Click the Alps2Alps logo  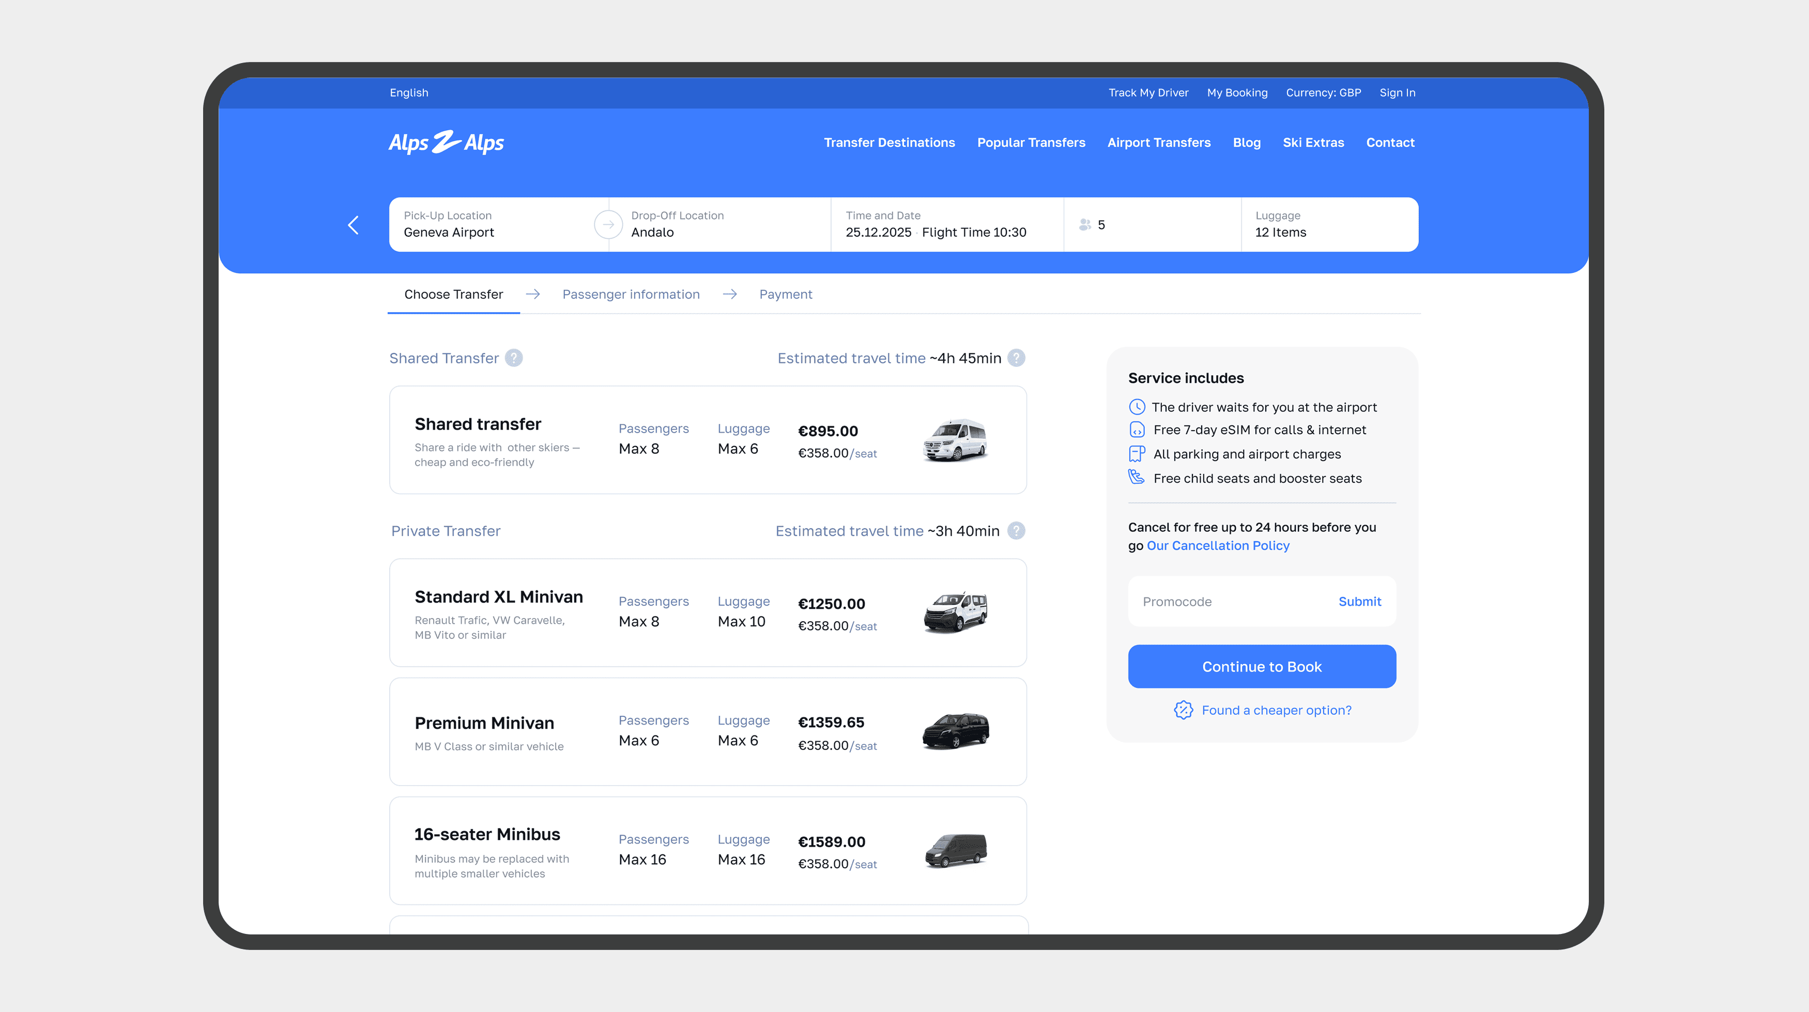point(446,143)
